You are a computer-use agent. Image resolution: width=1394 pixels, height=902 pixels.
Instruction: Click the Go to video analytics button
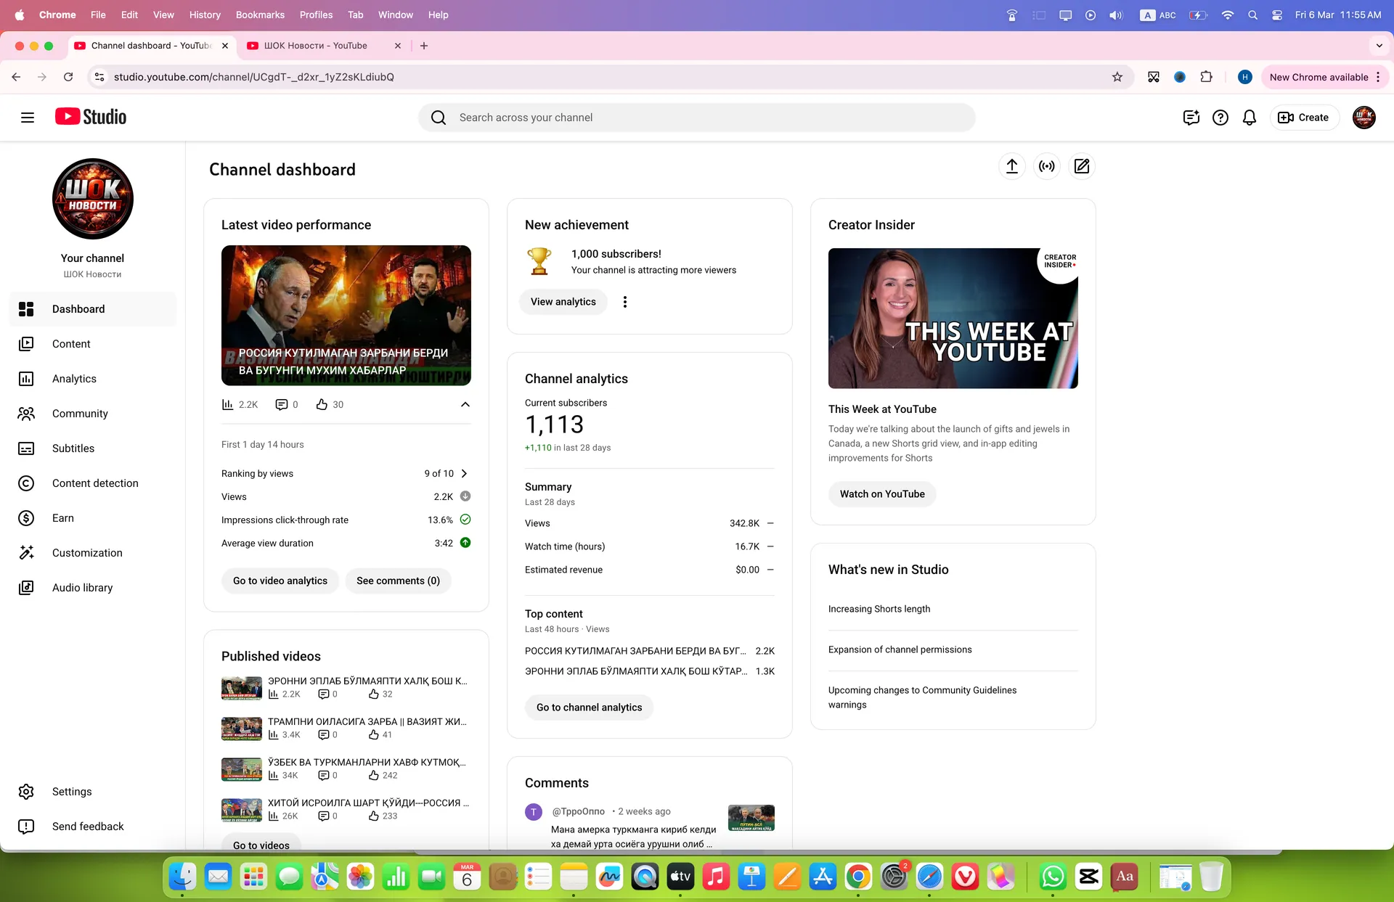click(x=280, y=581)
